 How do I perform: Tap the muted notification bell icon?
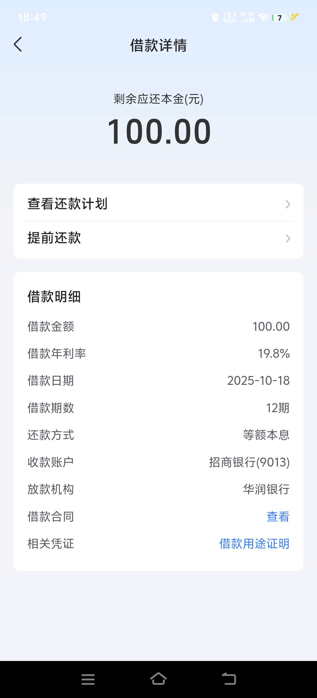(x=215, y=18)
